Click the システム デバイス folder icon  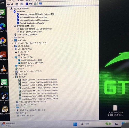[x=15, y=46]
